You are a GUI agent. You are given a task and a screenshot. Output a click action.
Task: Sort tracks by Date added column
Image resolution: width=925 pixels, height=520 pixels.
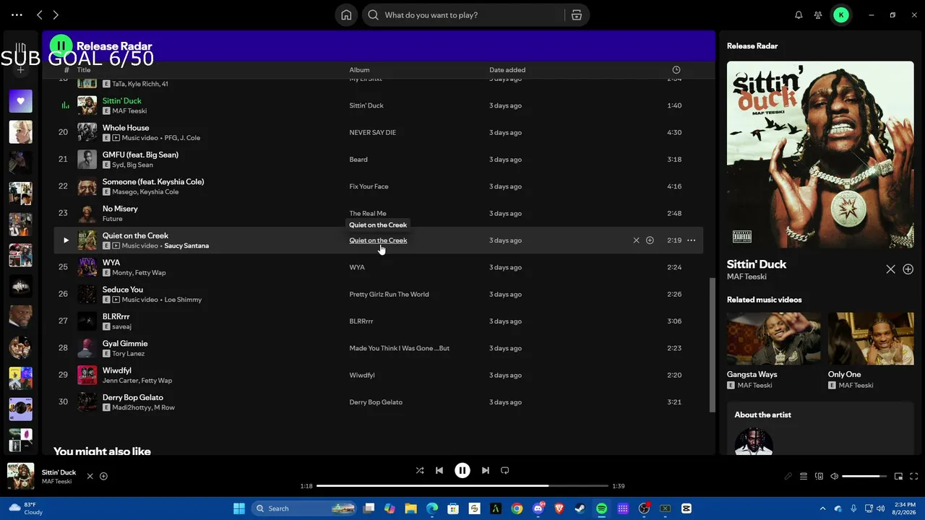tap(507, 70)
